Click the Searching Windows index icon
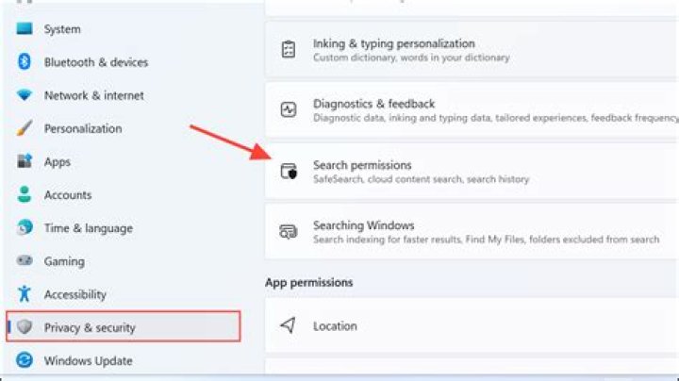679x381 pixels. pyautogui.click(x=289, y=232)
